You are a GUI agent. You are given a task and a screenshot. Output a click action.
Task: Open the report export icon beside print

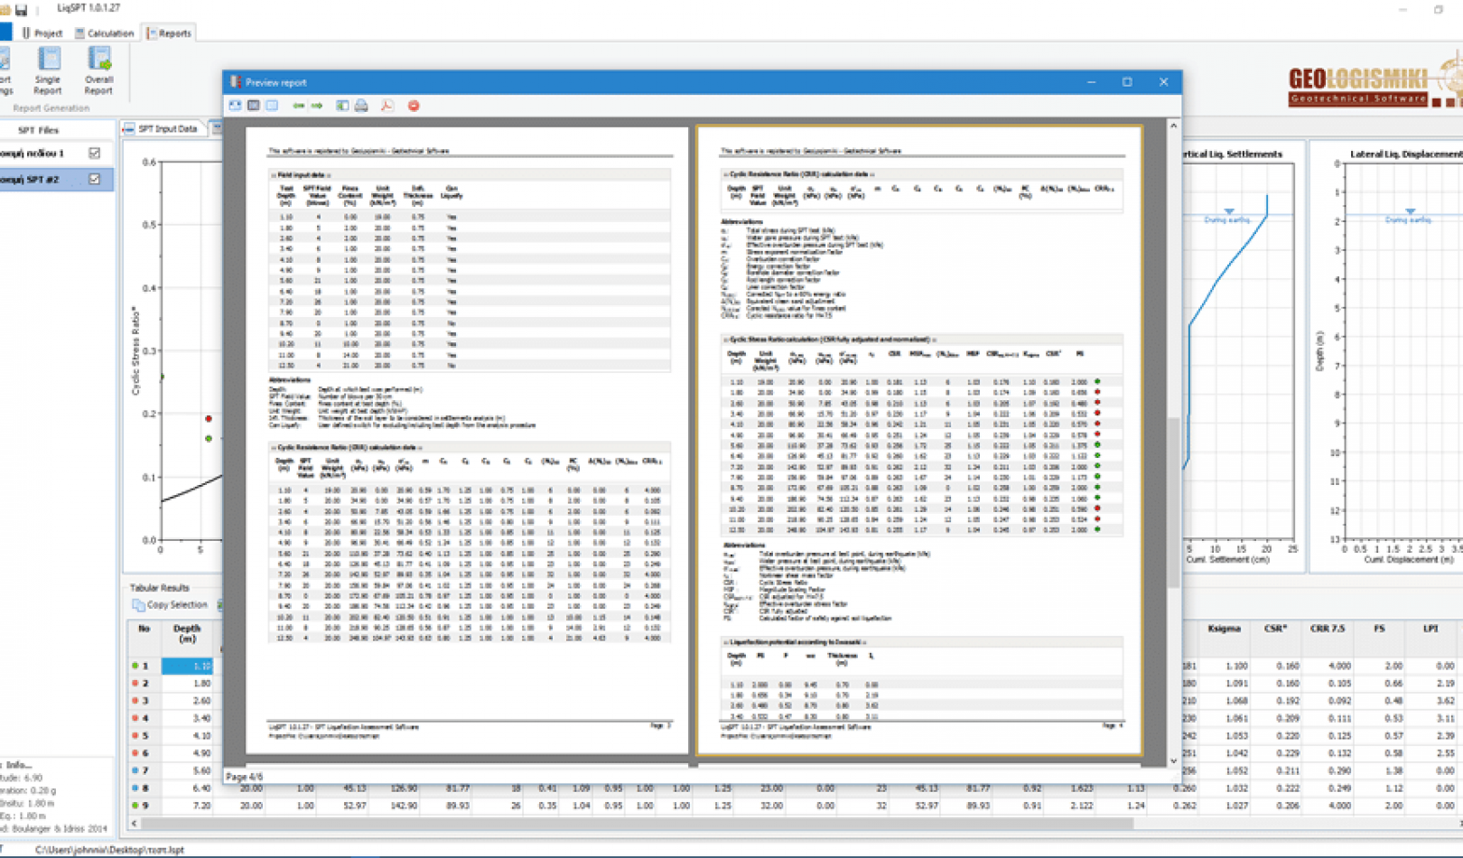[342, 106]
